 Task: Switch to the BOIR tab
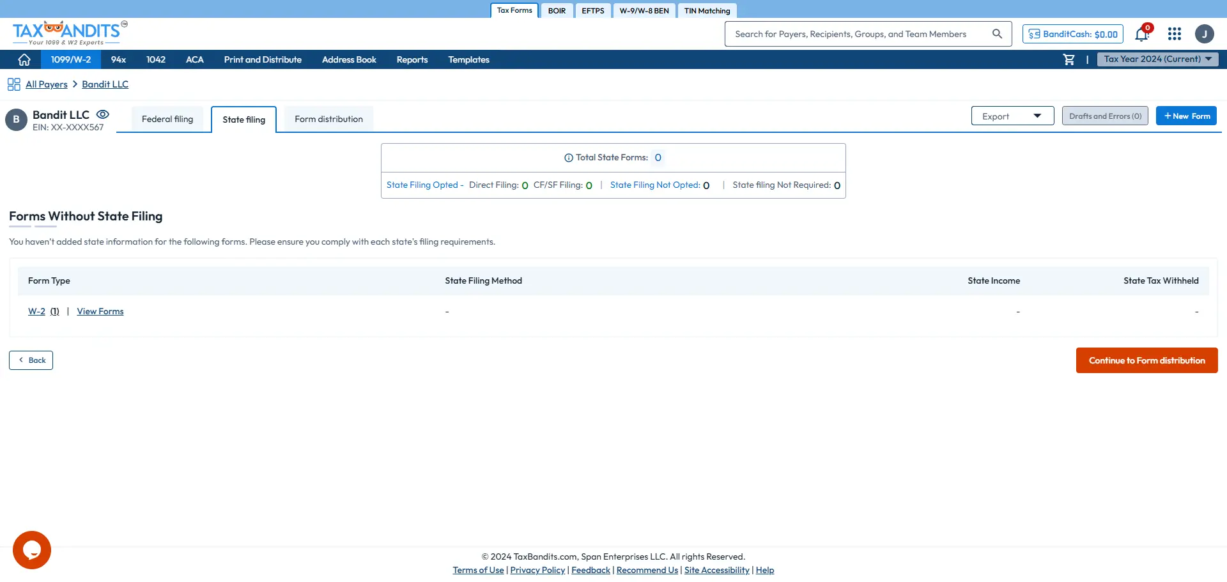(557, 11)
